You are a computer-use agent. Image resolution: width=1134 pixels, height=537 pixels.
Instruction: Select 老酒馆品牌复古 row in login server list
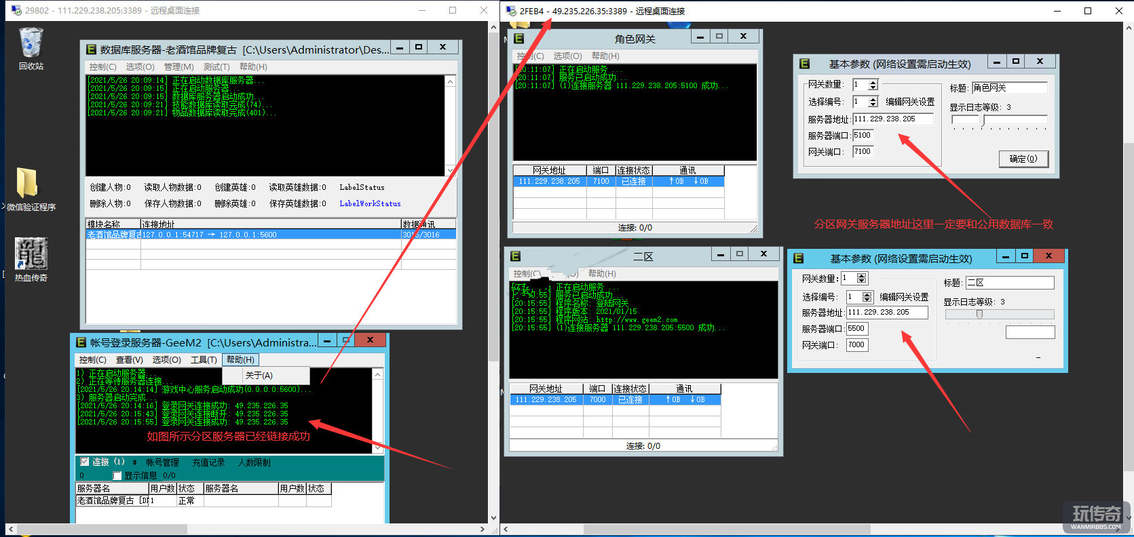click(203, 500)
